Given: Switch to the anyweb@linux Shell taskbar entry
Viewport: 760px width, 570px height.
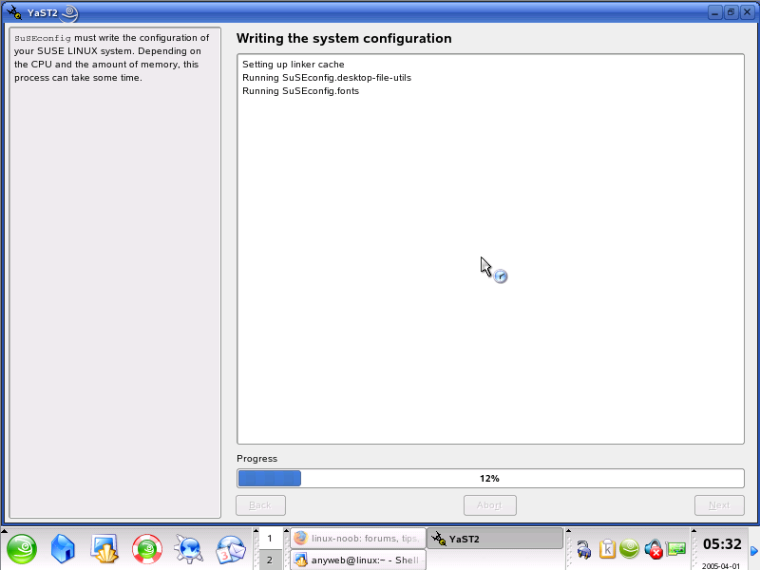Looking at the screenshot, I should [358, 560].
